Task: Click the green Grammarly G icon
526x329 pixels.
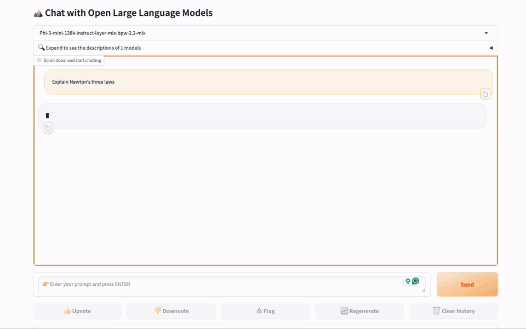Action: tap(416, 281)
